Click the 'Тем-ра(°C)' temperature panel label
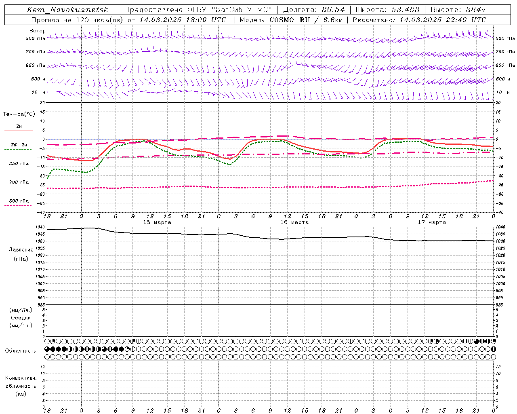517x414 pixels. [x=19, y=114]
